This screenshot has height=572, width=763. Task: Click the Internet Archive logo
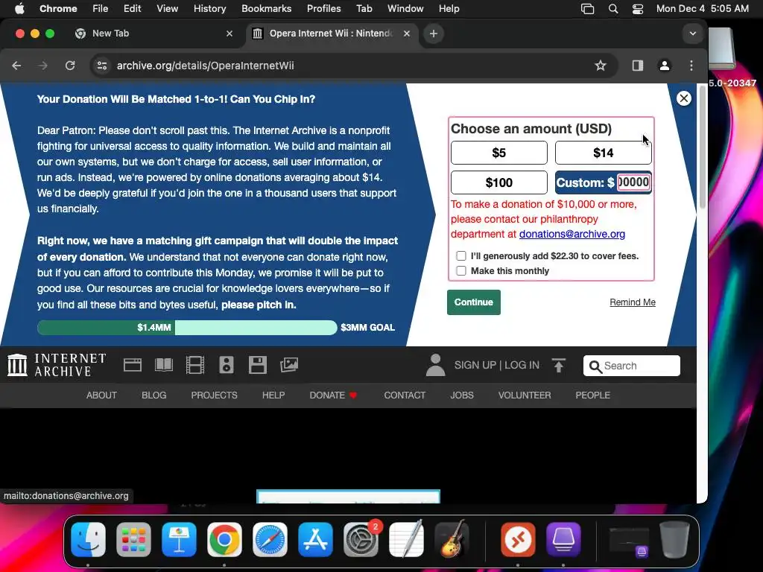tap(57, 365)
